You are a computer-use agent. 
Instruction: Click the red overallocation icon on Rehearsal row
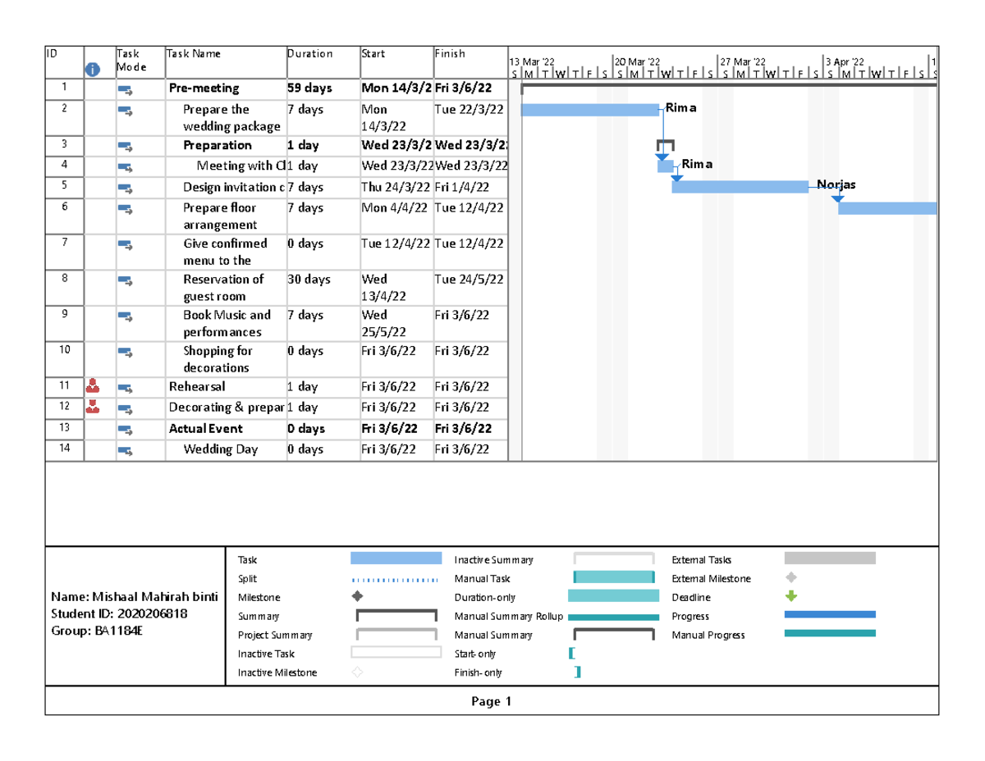(x=94, y=385)
